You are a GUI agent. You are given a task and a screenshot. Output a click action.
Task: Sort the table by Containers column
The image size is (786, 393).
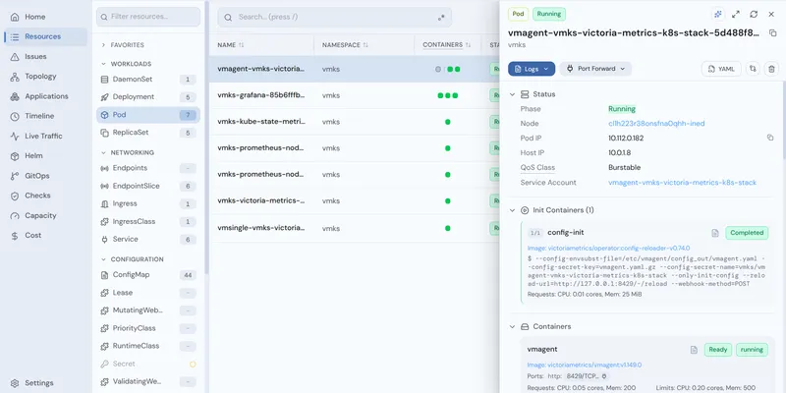tap(447, 45)
